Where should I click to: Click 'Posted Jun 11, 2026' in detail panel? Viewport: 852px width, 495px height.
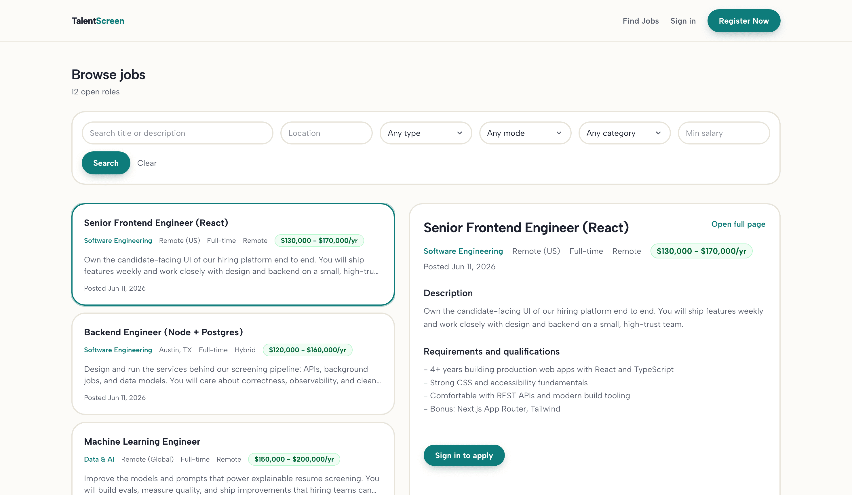click(459, 267)
